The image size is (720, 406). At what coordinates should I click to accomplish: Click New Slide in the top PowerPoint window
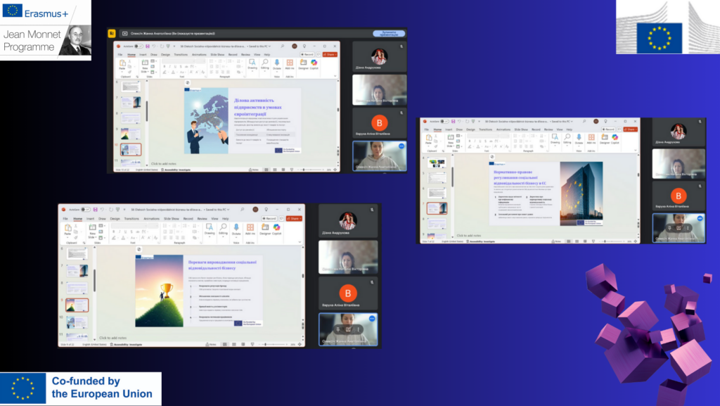[x=145, y=65]
